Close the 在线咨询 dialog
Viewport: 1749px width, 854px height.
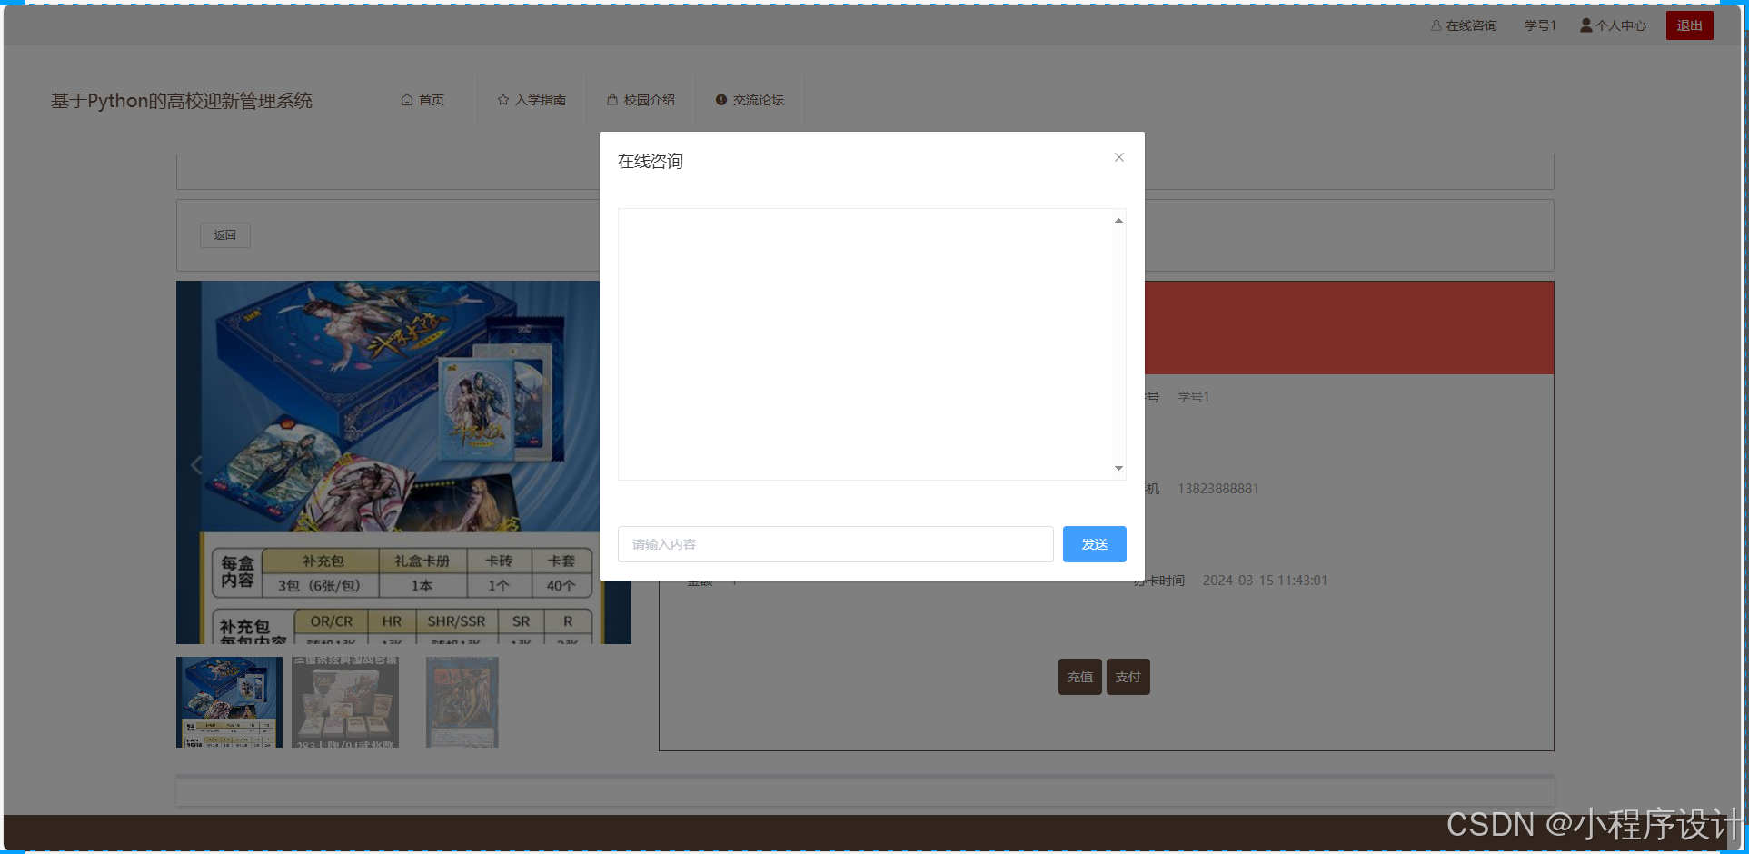click(1119, 157)
